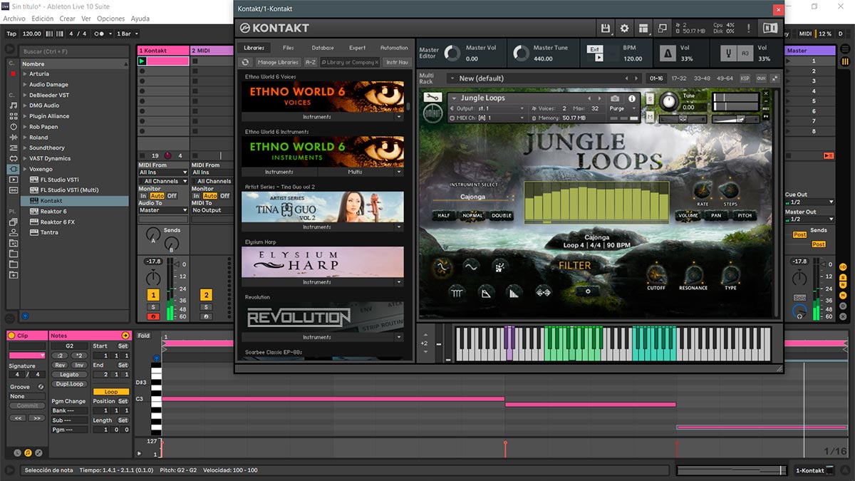855x481 pixels.
Task: Select the filter effect icon
Action: point(442,267)
